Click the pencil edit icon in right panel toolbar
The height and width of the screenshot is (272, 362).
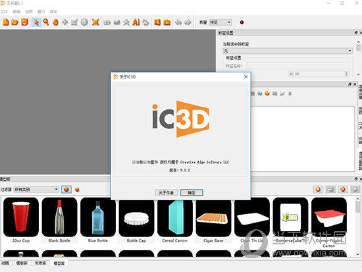tap(282, 94)
